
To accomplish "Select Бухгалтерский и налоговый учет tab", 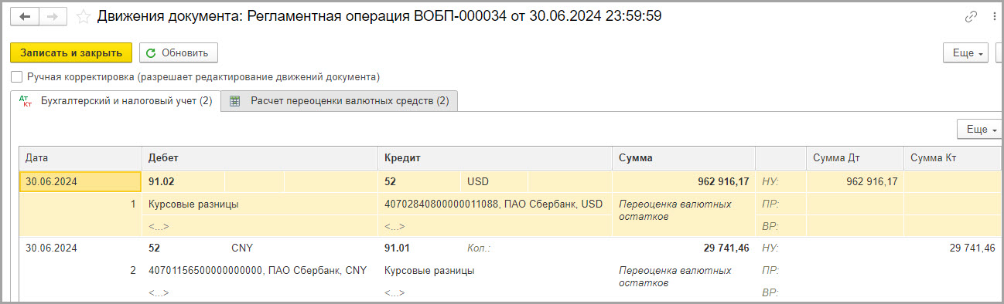I will click(x=116, y=101).
